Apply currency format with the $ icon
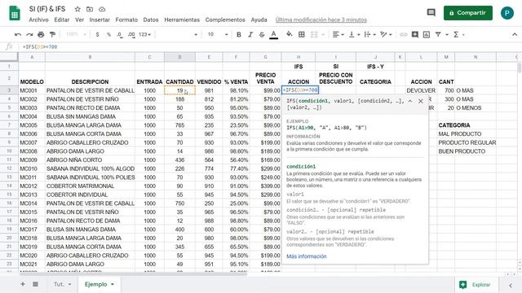 click(x=97, y=34)
